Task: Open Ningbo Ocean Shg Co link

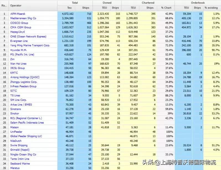Action: [x=23, y=154]
